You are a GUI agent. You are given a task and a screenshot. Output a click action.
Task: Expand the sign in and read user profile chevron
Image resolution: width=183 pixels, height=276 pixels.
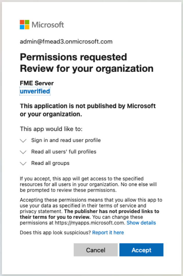click(x=23, y=141)
